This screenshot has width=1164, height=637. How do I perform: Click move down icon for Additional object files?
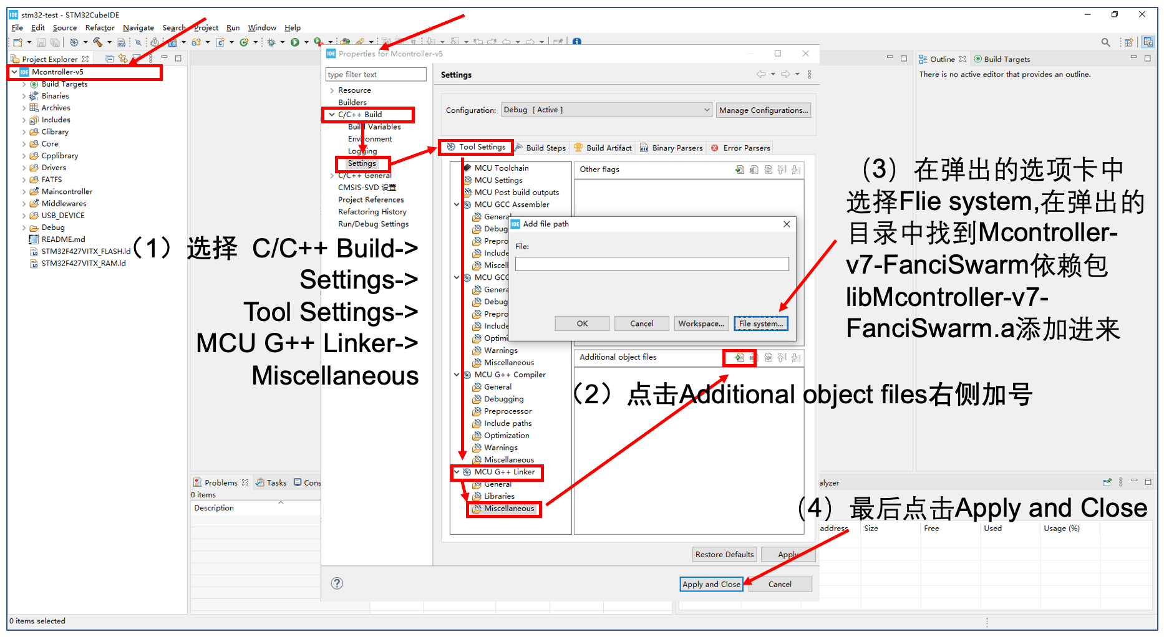click(x=796, y=357)
